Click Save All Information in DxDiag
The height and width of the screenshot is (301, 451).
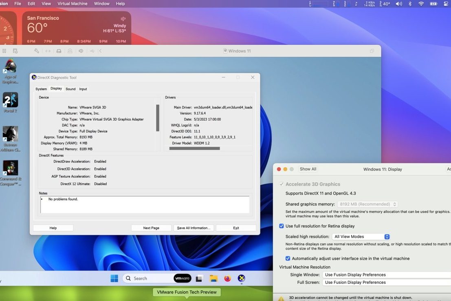click(x=193, y=228)
